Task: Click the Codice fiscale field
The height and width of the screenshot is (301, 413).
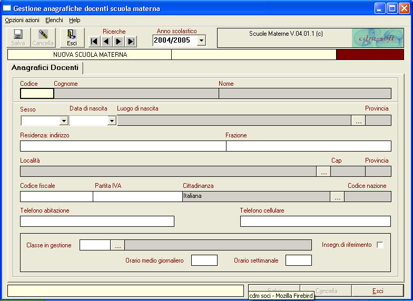Action: tap(56, 197)
